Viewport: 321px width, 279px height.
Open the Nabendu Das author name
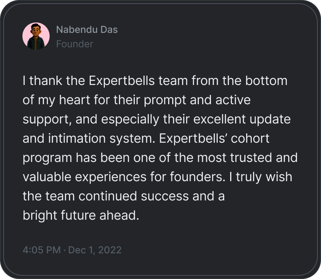[87, 30]
